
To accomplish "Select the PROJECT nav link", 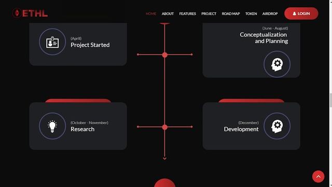I will pyautogui.click(x=209, y=14).
